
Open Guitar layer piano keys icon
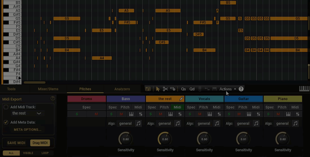tap(249, 114)
